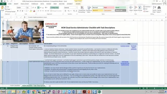Expand the formula bar
The height and width of the screenshot is (94, 167).
coord(166,17)
